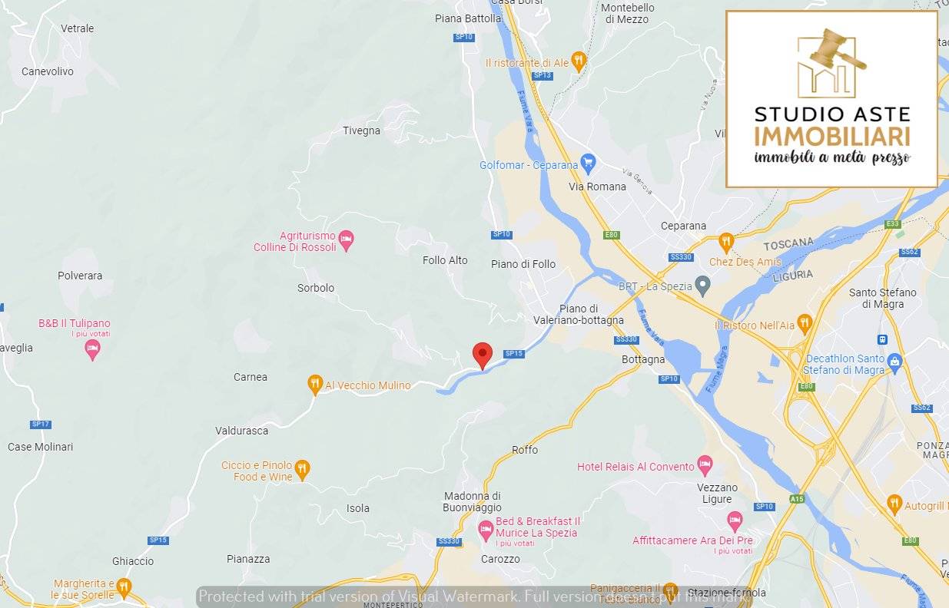The width and height of the screenshot is (949, 608).
Task: Click the Studio Aste Immobiliari logo
Action: click(x=831, y=99)
